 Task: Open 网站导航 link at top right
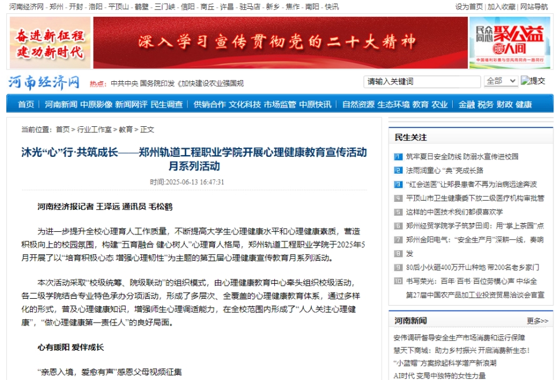(x=535, y=6)
